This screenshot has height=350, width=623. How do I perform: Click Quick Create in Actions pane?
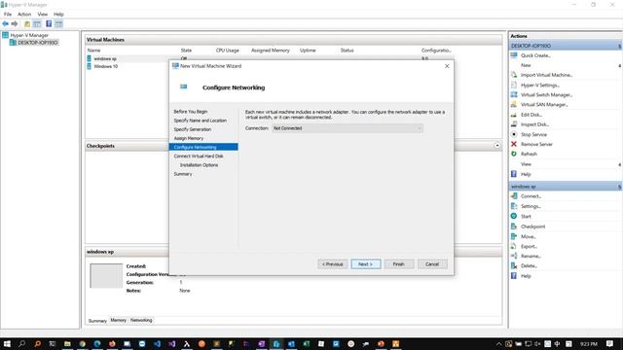pos(535,55)
